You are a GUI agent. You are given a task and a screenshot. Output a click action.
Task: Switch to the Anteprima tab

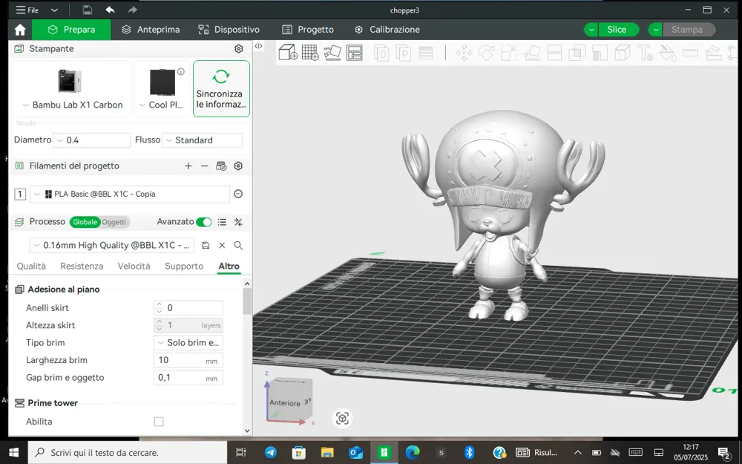coord(151,30)
